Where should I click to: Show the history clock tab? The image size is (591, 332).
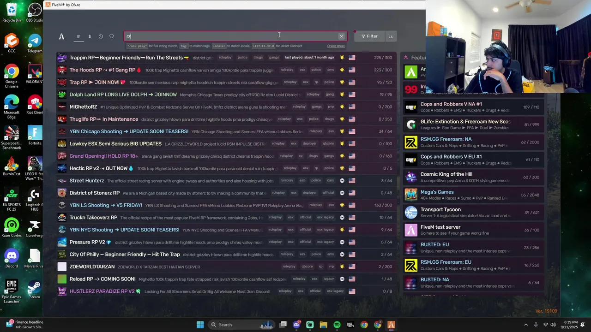101,36
